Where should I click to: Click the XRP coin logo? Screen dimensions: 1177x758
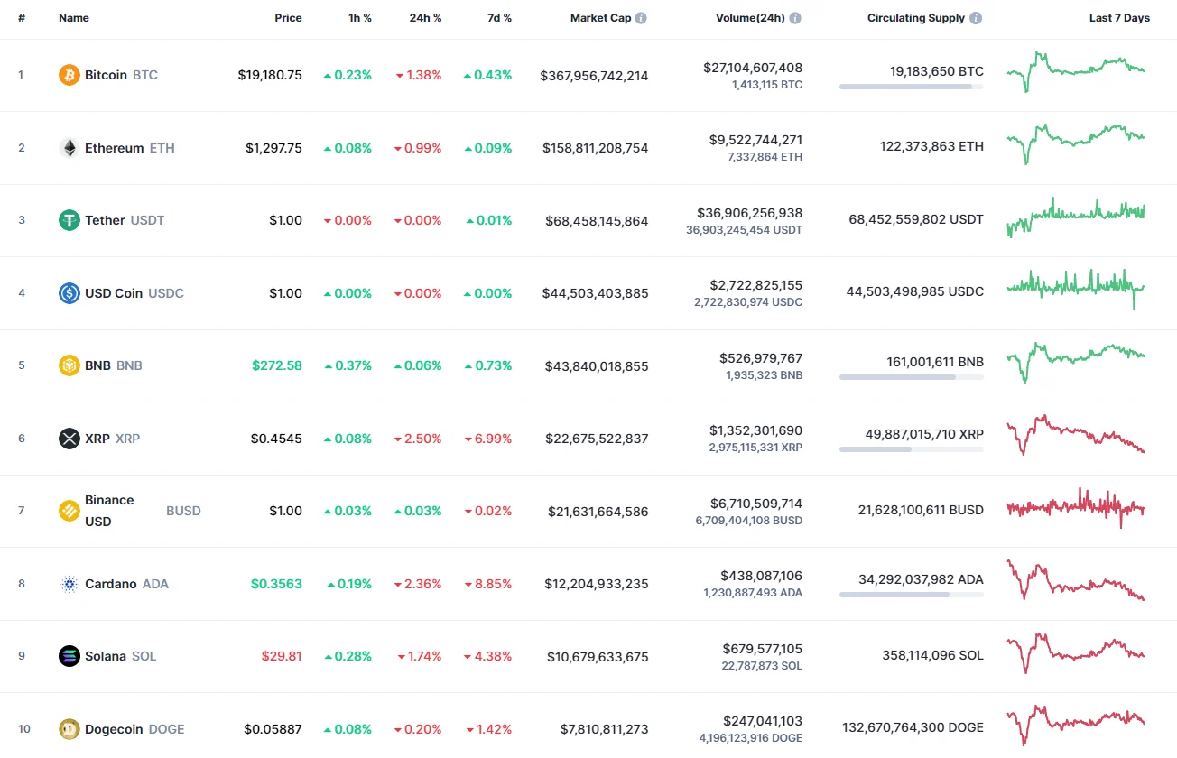tap(70, 439)
